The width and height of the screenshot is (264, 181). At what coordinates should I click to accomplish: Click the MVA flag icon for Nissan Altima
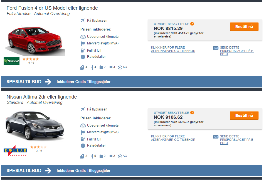coord(83,133)
